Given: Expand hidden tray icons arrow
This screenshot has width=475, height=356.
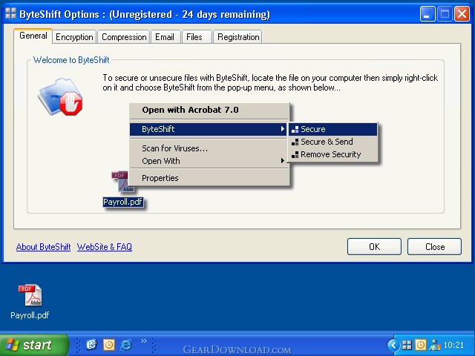Looking at the screenshot, I should point(393,345).
